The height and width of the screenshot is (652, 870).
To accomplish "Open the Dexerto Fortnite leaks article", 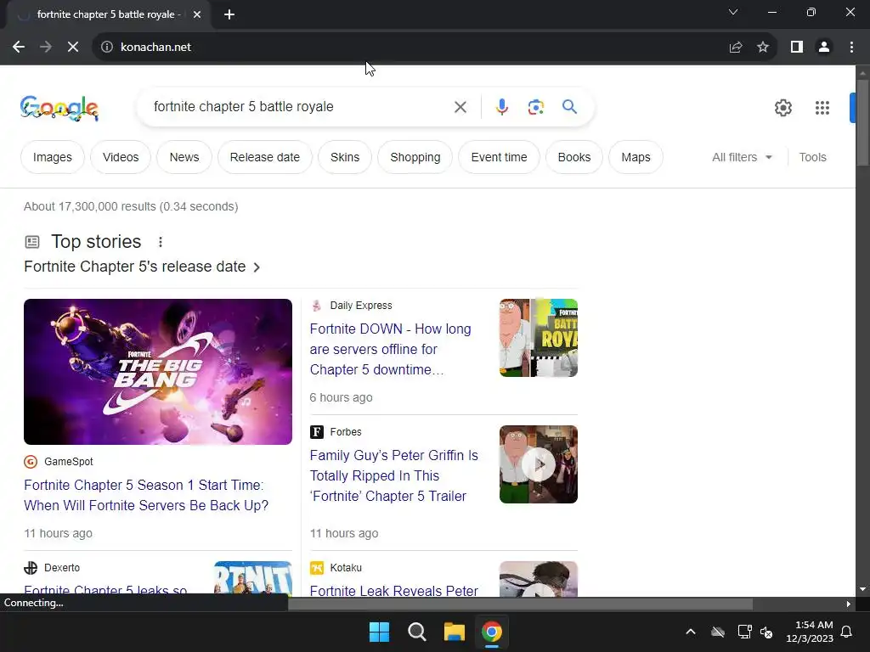I will pyautogui.click(x=105, y=590).
